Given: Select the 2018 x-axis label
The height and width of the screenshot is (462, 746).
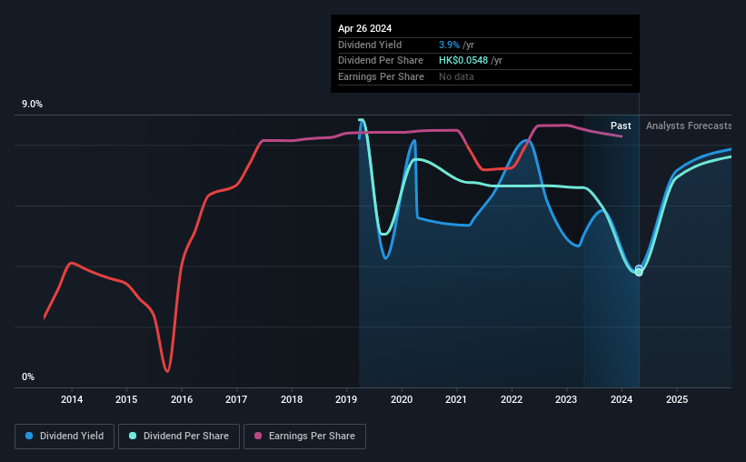Looking at the screenshot, I should click(x=292, y=399).
